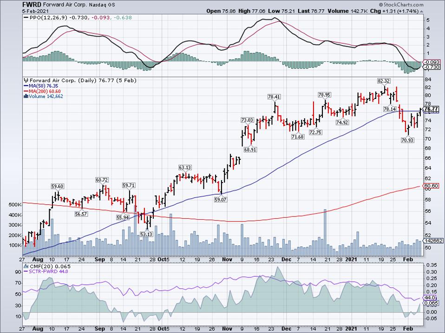Click the 72.75 price annotation
Image resolution: width=445 pixels, height=333 pixels.
(315, 132)
